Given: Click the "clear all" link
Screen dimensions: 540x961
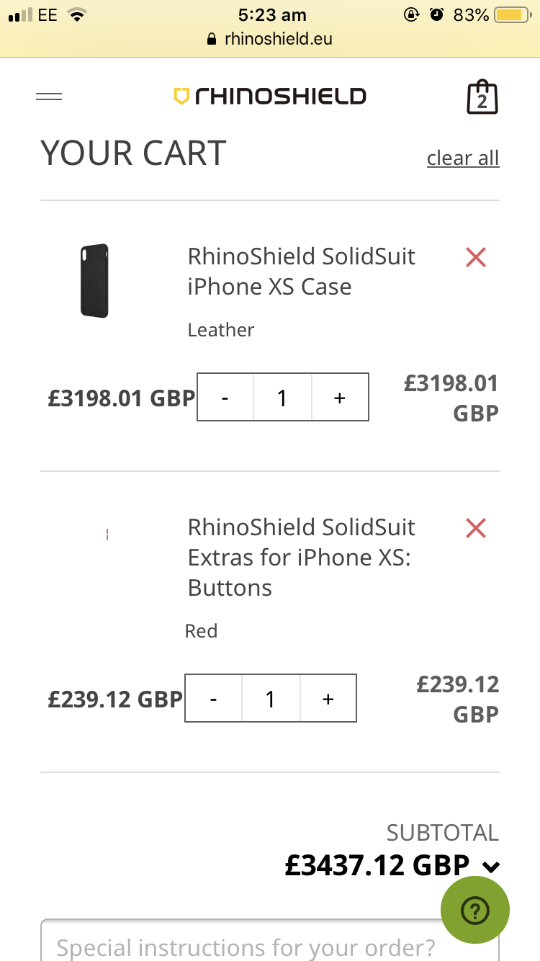Looking at the screenshot, I should [463, 158].
